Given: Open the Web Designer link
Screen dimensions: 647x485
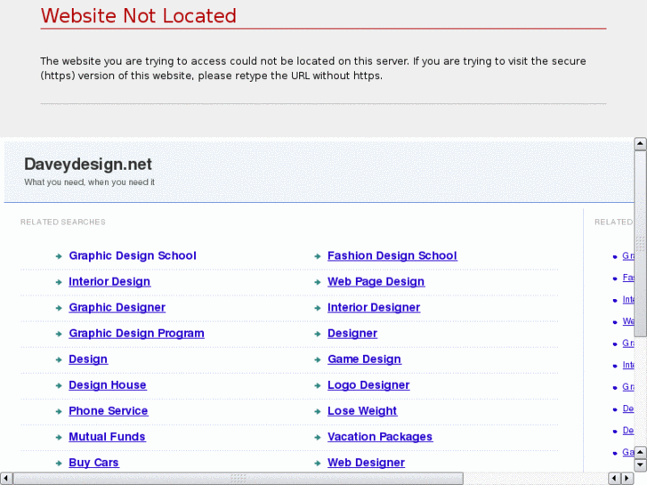Looking at the screenshot, I should 366,463.
